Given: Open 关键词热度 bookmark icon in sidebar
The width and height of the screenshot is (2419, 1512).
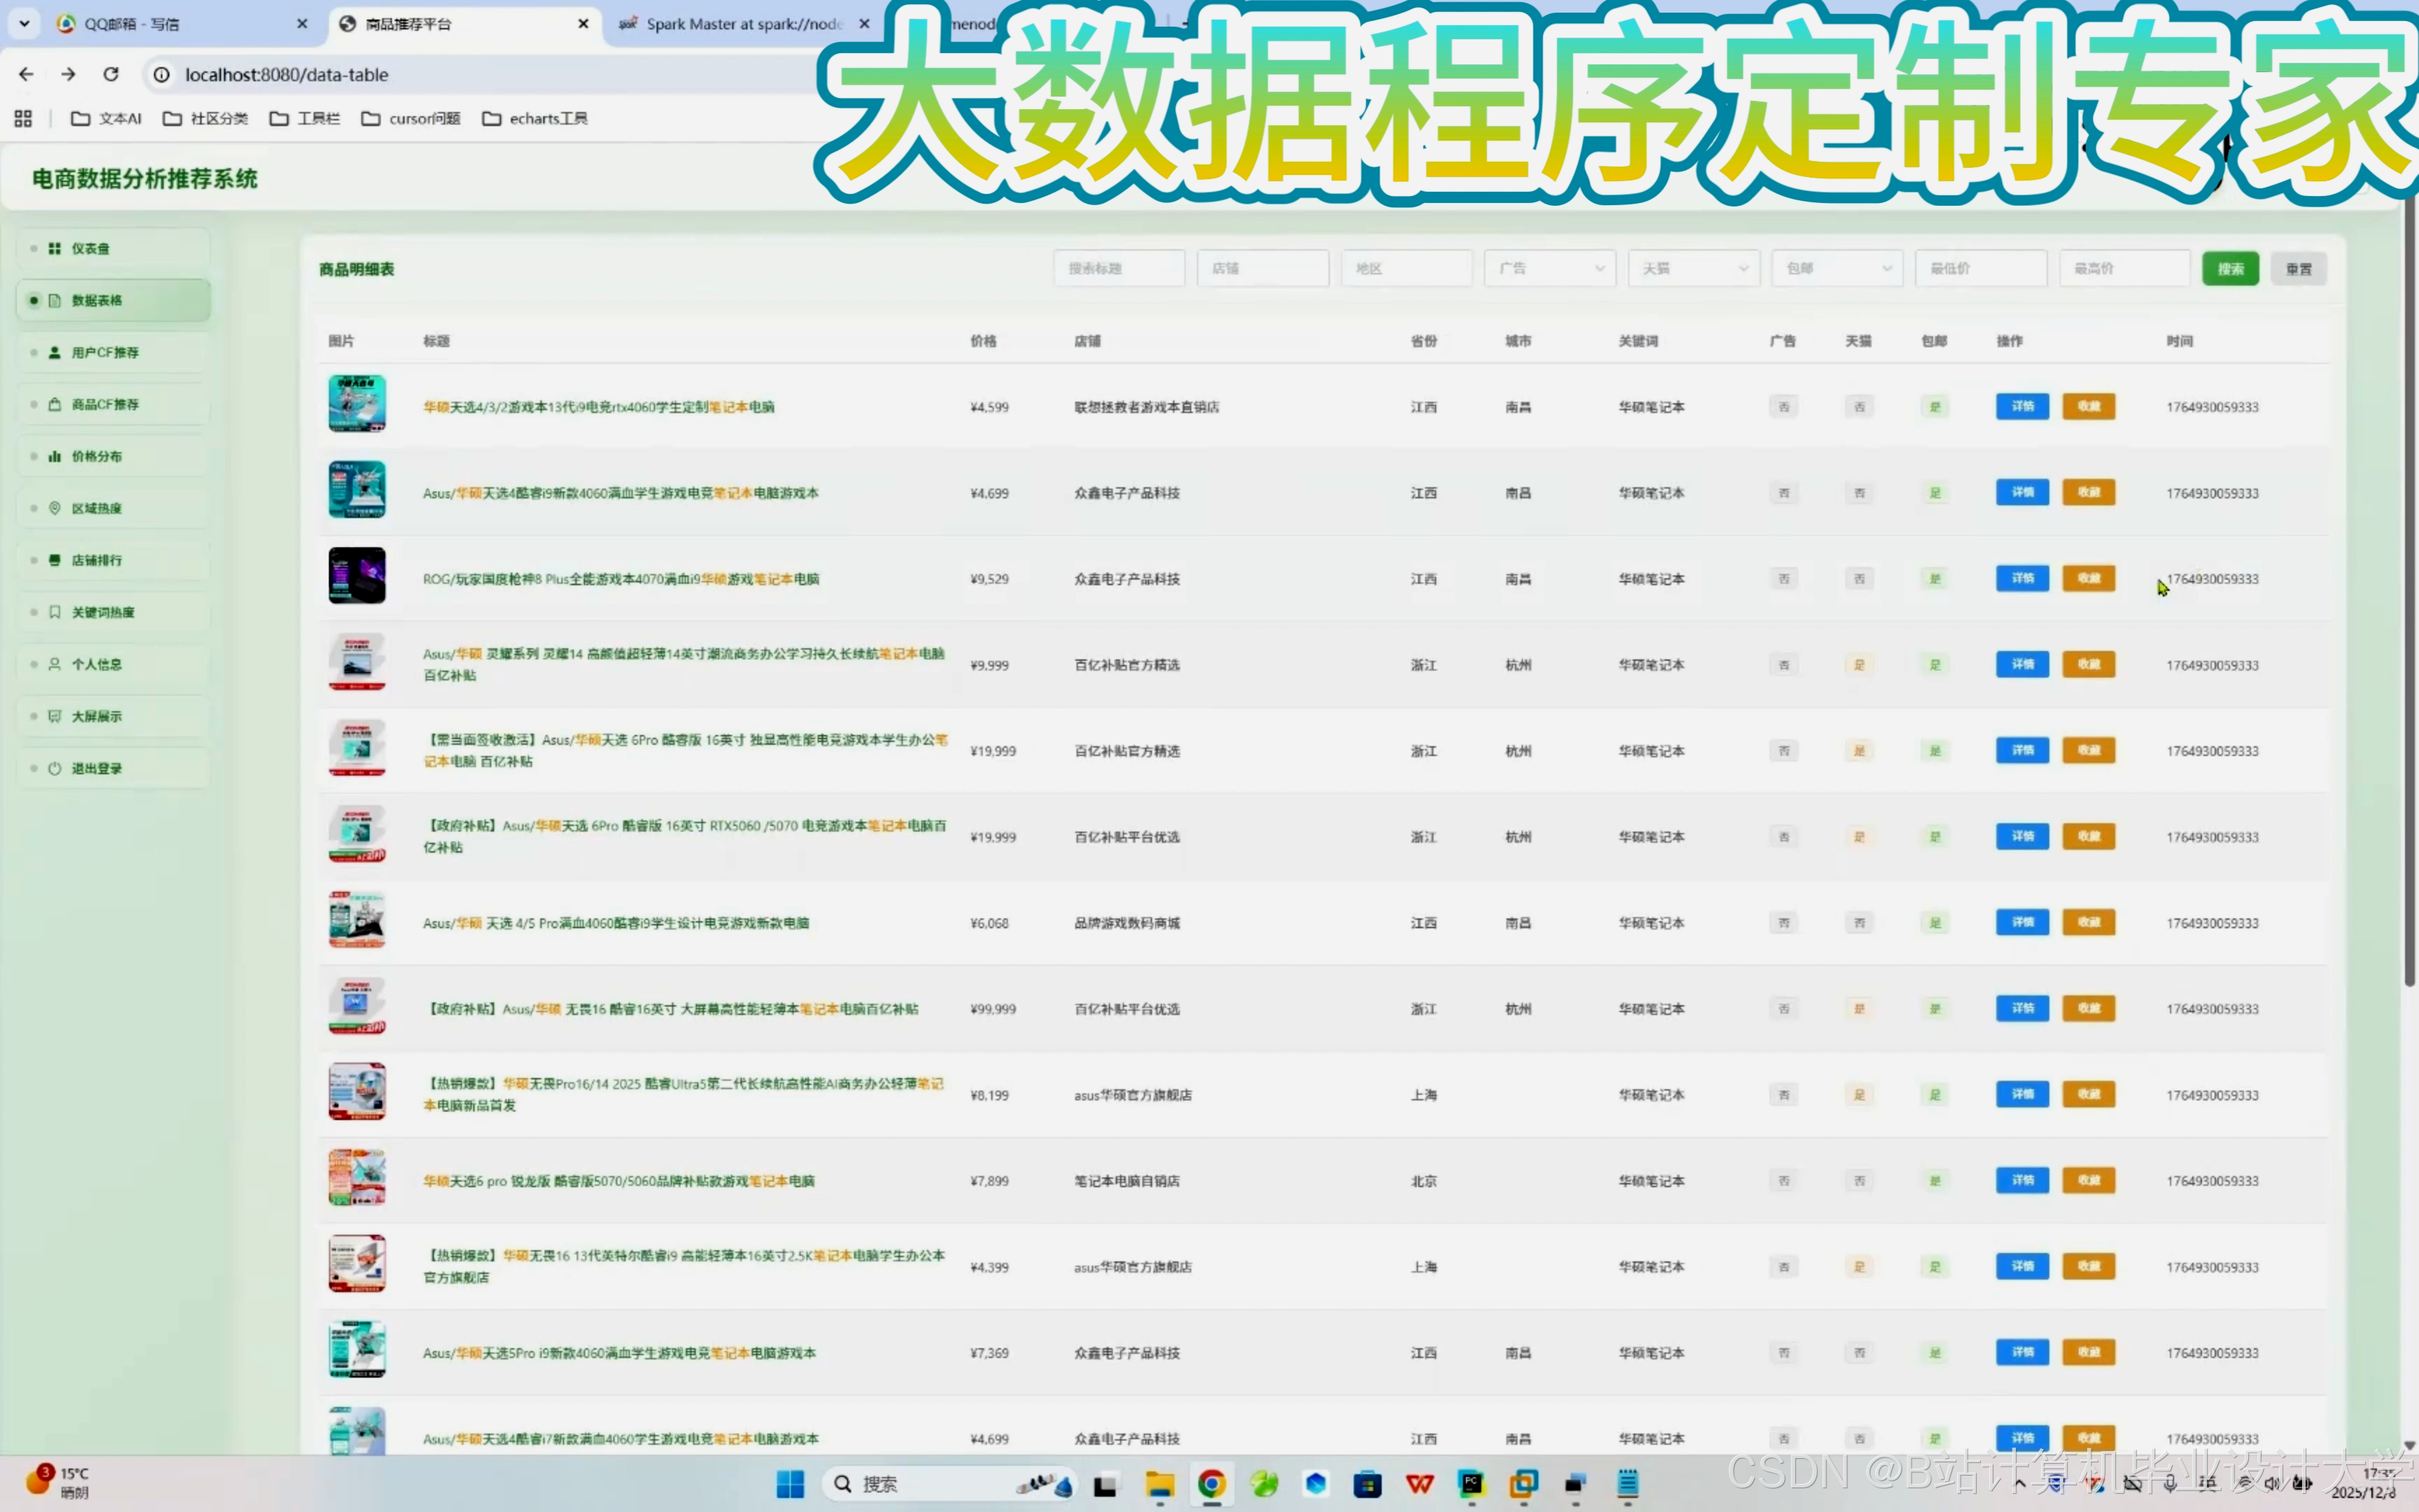Looking at the screenshot, I should [x=55, y=612].
